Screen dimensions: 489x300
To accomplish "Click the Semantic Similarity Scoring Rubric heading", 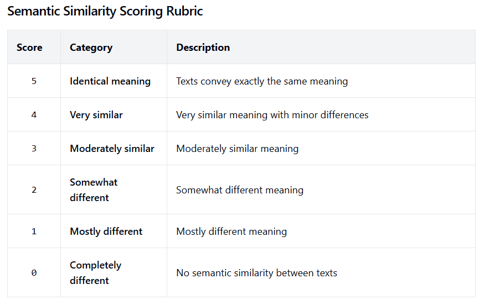I will coord(105,11).
